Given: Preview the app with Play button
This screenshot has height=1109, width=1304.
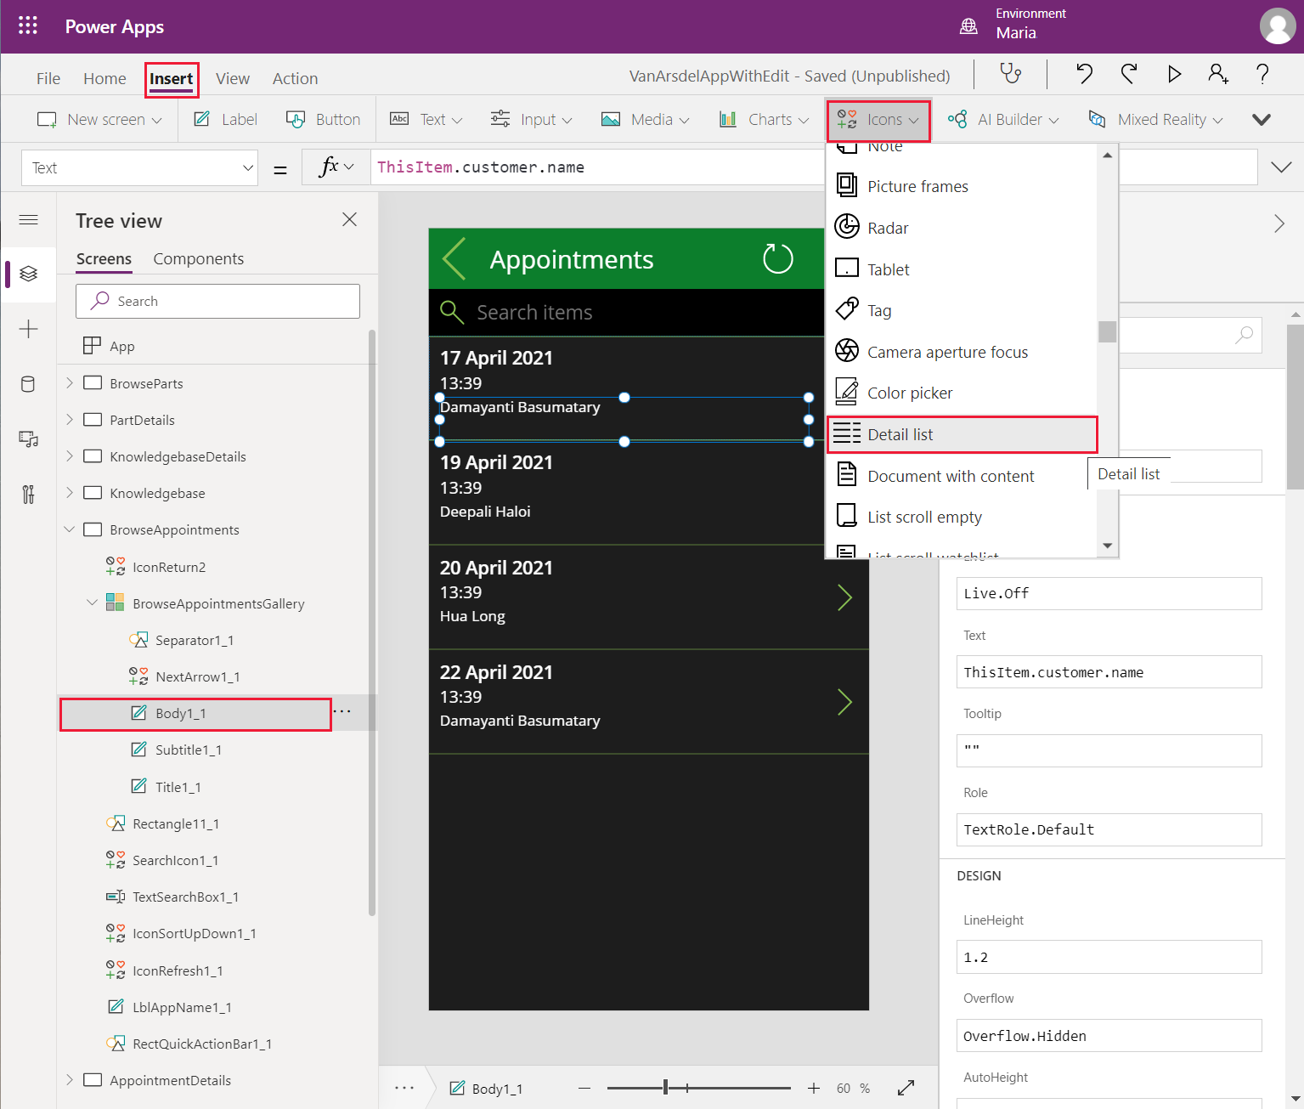Looking at the screenshot, I should (x=1174, y=75).
